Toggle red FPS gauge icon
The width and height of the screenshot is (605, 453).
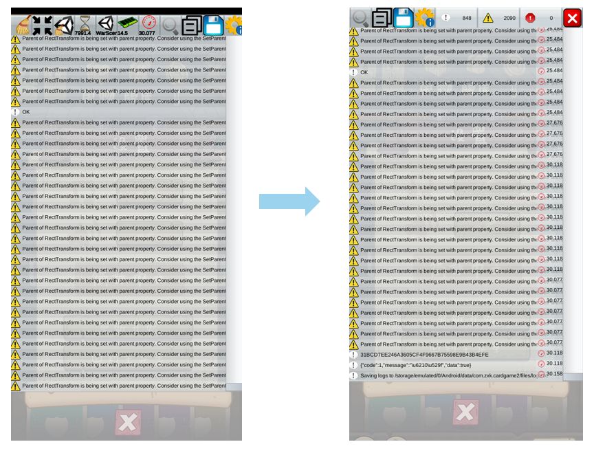tap(148, 24)
